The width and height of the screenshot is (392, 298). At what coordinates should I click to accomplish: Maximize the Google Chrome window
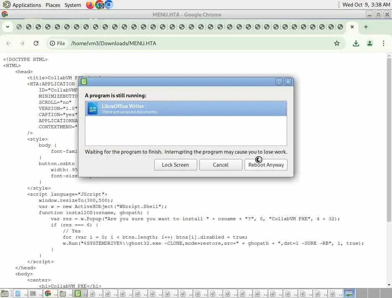click(378, 15)
